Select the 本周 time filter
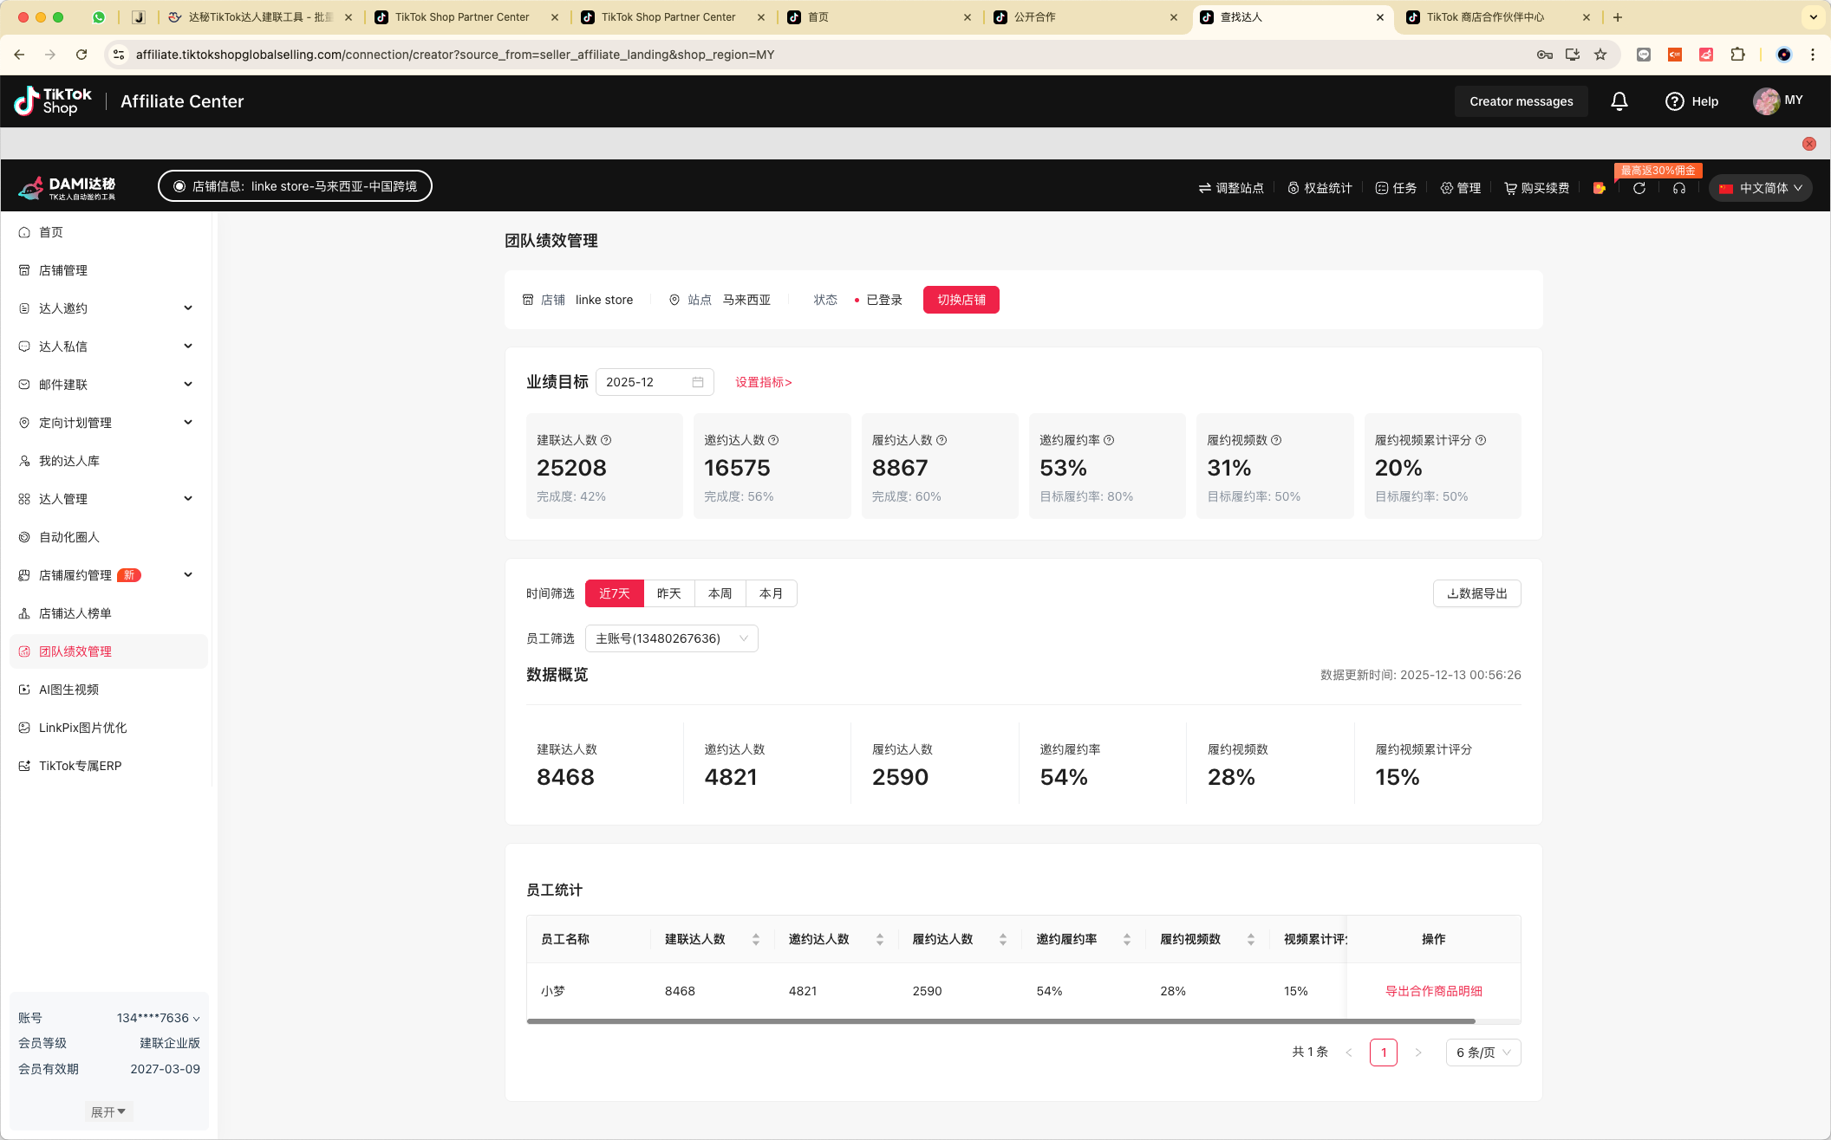Screen dimensions: 1831x1140 coord(720,593)
